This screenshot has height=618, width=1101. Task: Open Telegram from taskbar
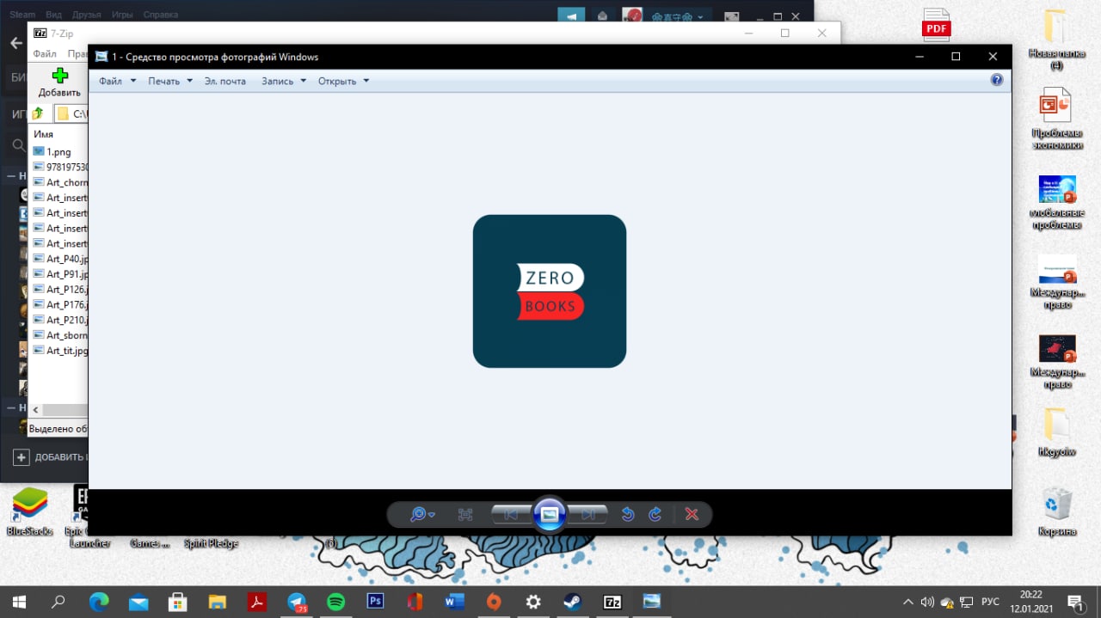pyautogui.click(x=297, y=602)
